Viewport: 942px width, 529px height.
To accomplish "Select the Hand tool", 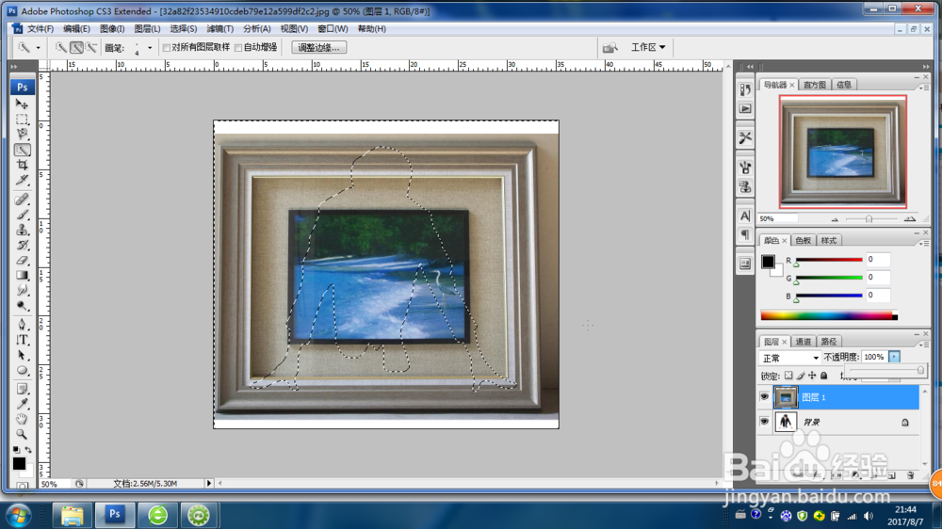I will click(x=23, y=419).
